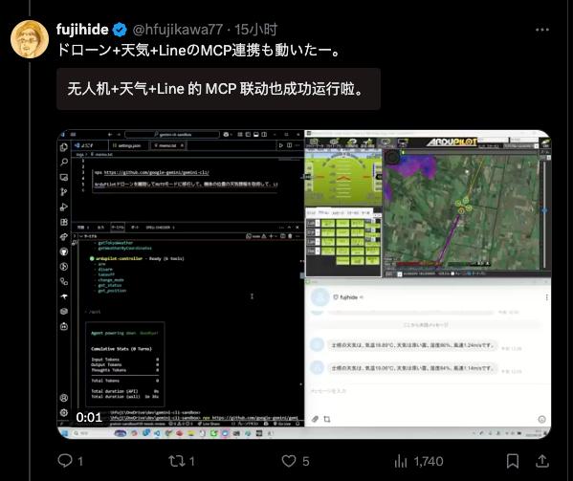Click the original Japanese tweet text

(x=199, y=50)
